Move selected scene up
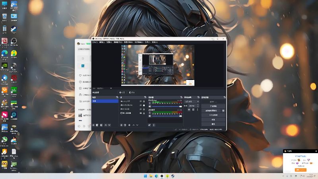Screen dimensions: 318x179 pyautogui.click(x=105, y=125)
